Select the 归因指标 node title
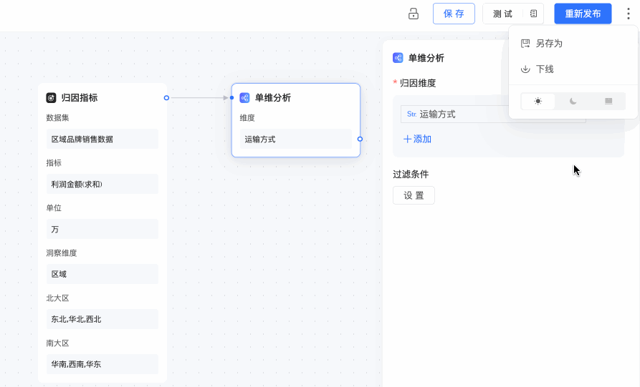The height and width of the screenshot is (387, 640). (x=79, y=98)
